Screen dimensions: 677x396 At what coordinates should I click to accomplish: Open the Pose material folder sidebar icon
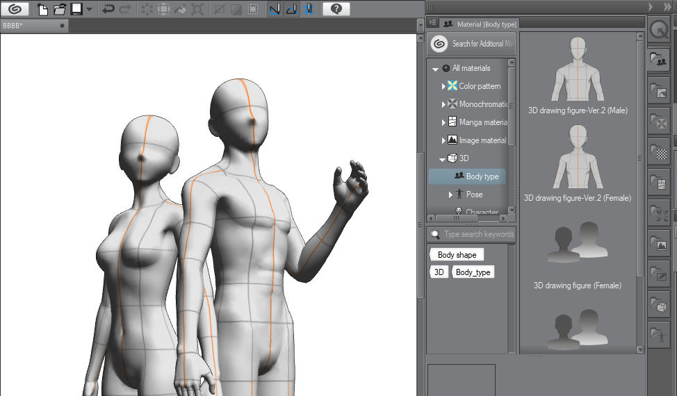click(x=658, y=335)
